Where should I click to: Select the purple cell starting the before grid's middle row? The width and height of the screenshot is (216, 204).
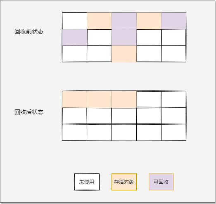click(x=74, y=37)
